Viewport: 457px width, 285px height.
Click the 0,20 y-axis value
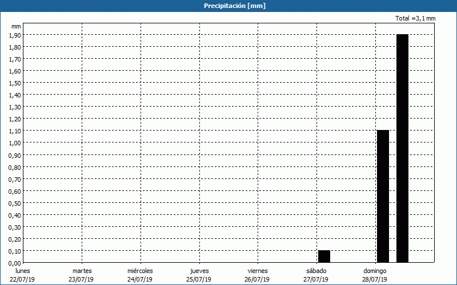(15, 239)
